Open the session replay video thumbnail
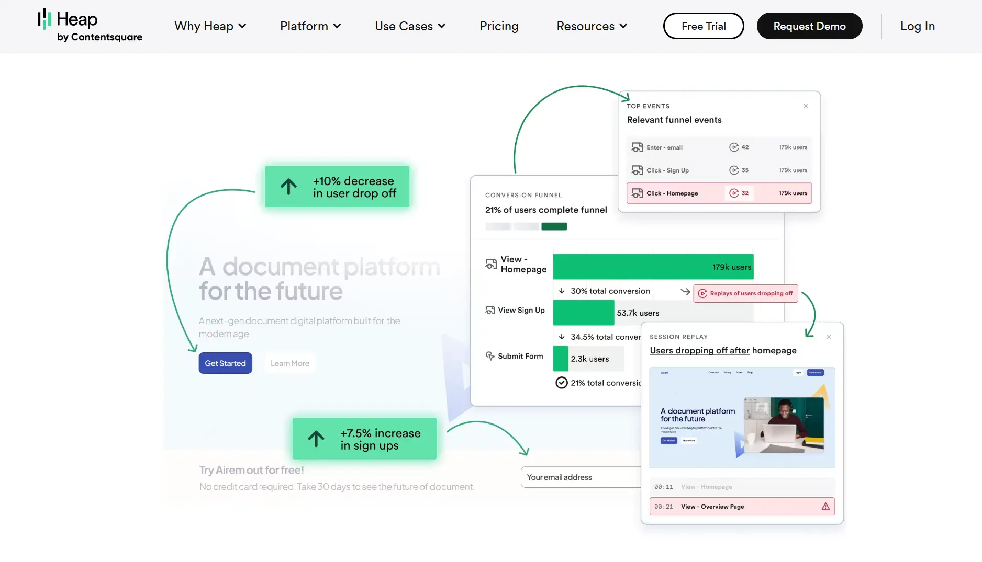 click(742, 418)
